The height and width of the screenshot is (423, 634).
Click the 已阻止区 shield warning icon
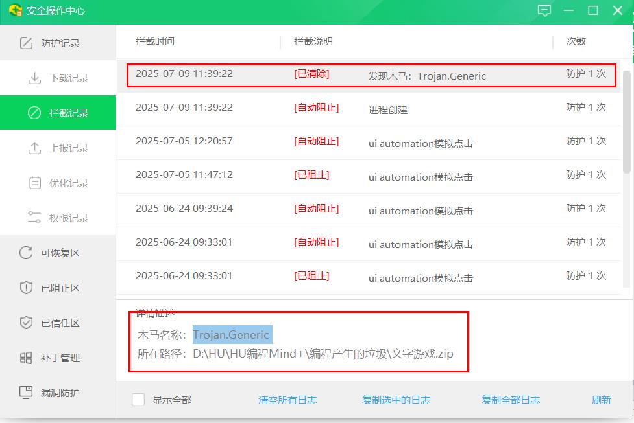pos(27,288)
